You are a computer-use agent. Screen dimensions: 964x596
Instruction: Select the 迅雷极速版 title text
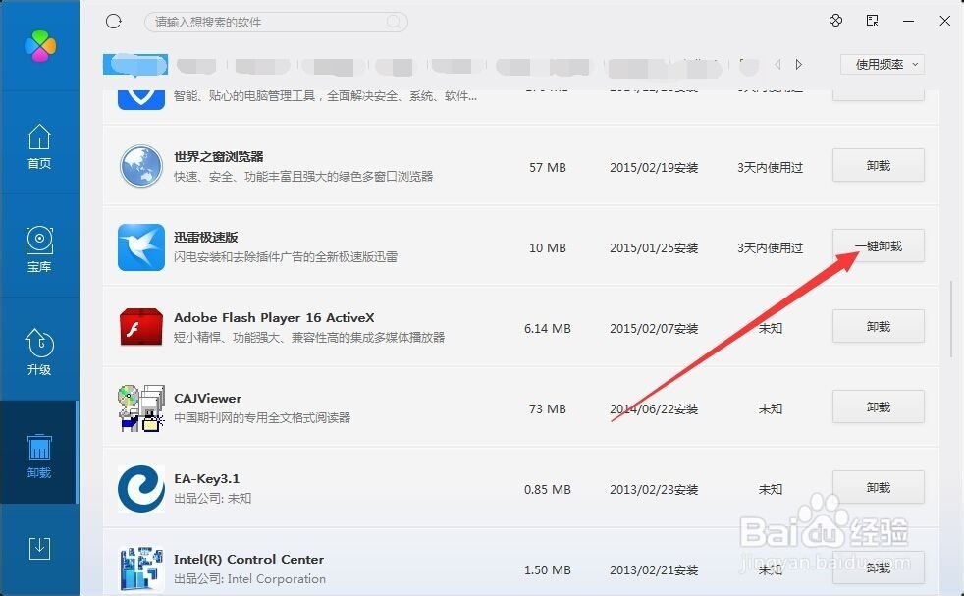205,238
